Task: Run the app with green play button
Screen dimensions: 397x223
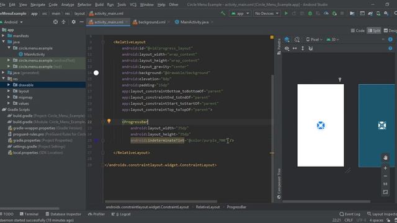Action: (x=286, y=13)
